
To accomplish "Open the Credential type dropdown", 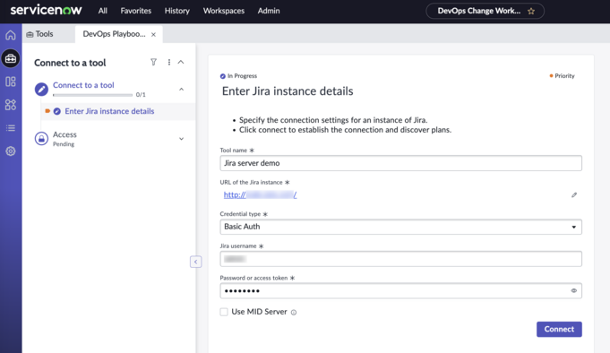I will point(400,227).
